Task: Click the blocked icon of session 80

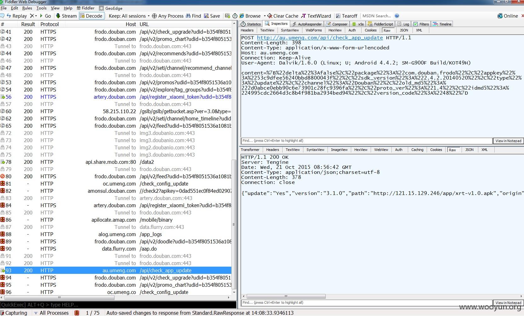Action: click(x=3, y=176)
